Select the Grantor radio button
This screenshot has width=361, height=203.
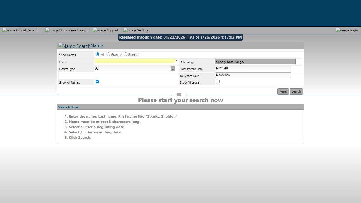coord(108,54)
